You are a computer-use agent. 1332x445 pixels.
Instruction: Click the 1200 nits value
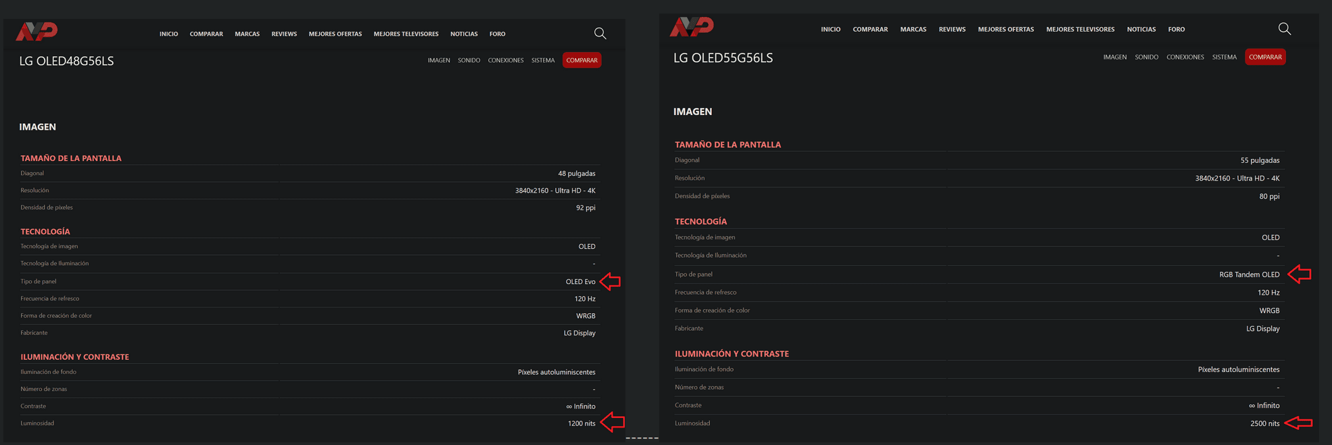581,423
